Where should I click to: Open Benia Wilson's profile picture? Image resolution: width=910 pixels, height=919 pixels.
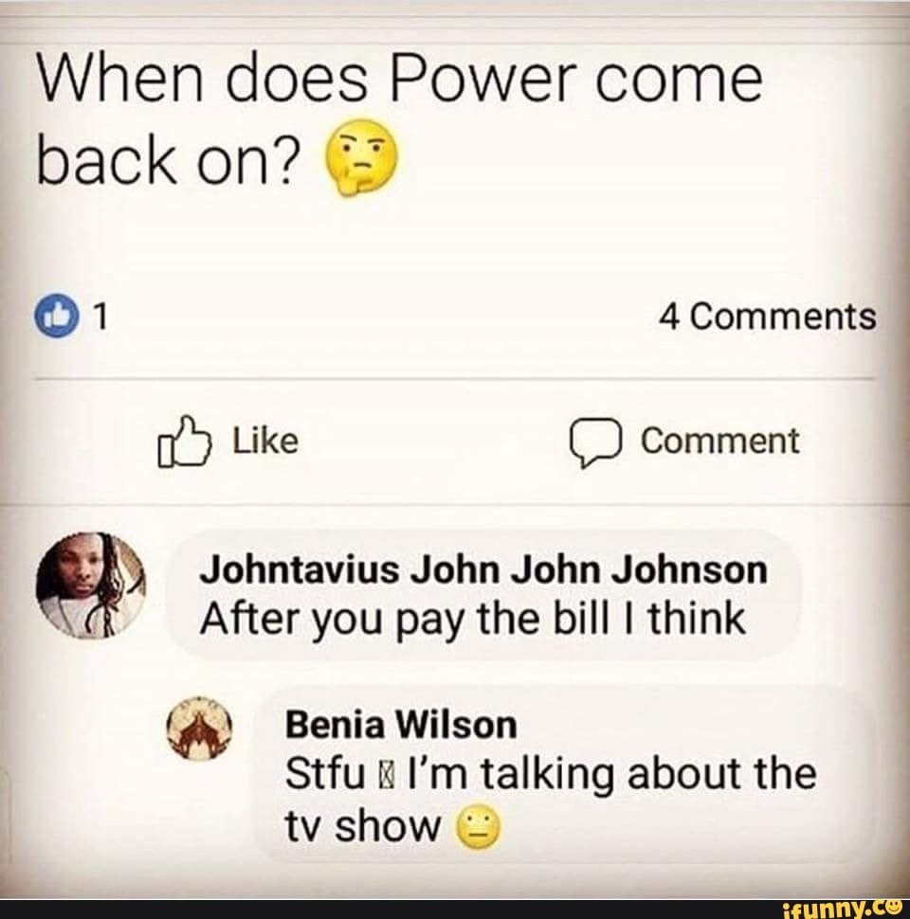point(201,728)
